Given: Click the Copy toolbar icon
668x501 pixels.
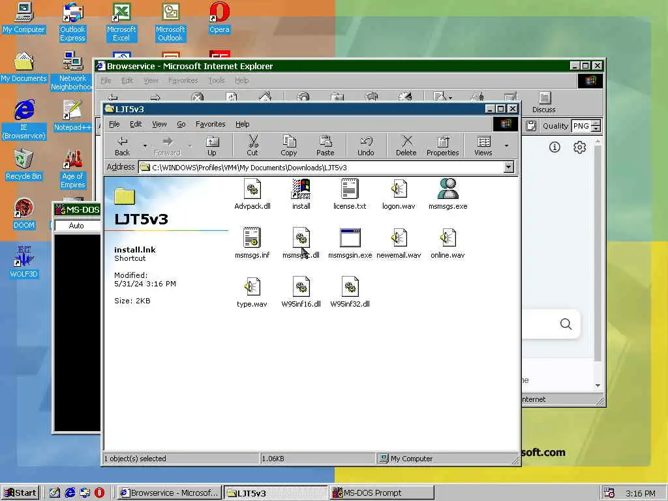Looking at the screenshot, I should [x=289, y=145].
